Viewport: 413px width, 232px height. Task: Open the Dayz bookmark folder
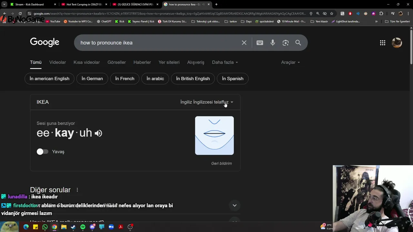tap(247, 21)
